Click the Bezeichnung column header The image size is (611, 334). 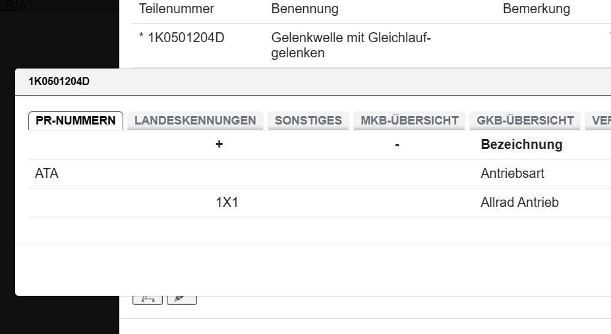(521, 144)
